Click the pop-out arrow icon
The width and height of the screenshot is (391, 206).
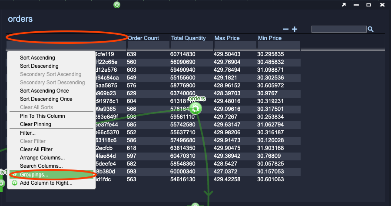[344, 5]
